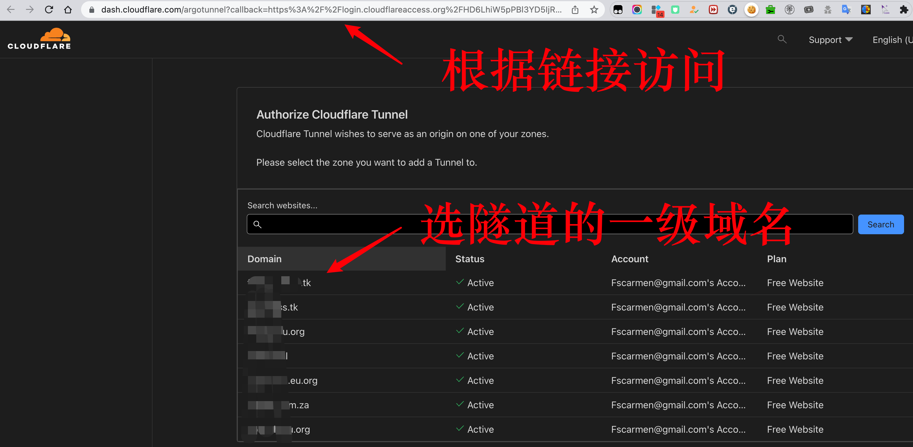Share this page from address bar
913x447 pixels.
click(x=575, y=10)
